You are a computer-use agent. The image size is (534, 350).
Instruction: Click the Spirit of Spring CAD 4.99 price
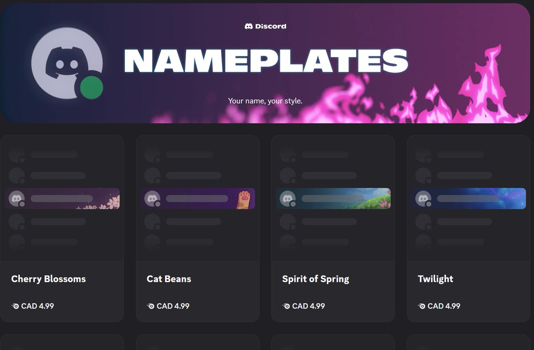(309, 306)
